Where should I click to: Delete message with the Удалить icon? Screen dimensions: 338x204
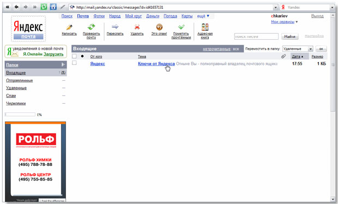137,27
